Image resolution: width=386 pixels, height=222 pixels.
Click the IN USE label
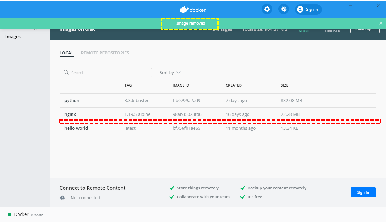pos(303,31)
